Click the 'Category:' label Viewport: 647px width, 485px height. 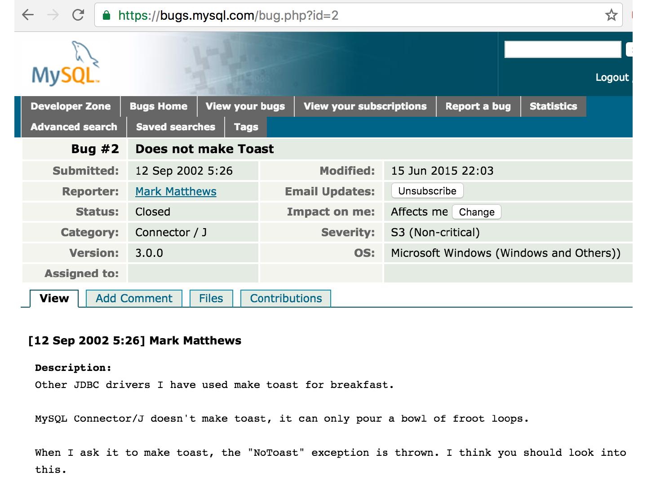(90, 233)
